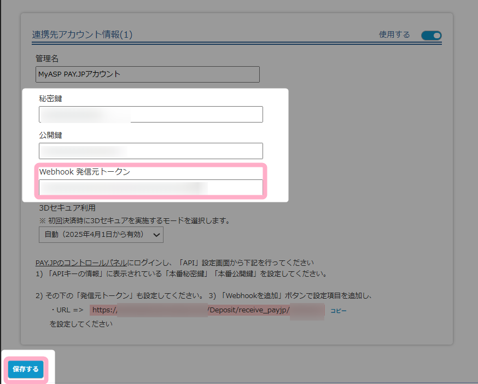Select the 公開鍵 input field

pyautogui.click(x=150, y=151)
